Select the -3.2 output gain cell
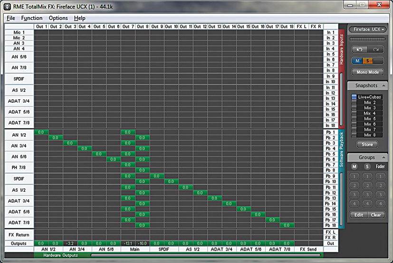This screenshot has height=263, width=393. click(x=70, y=243)
